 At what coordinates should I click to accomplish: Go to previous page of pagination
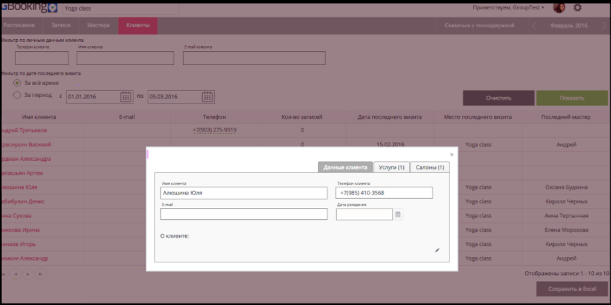tap(15, 274)
